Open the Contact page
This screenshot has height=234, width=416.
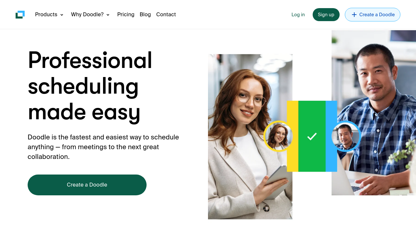(x=166, y=15)
